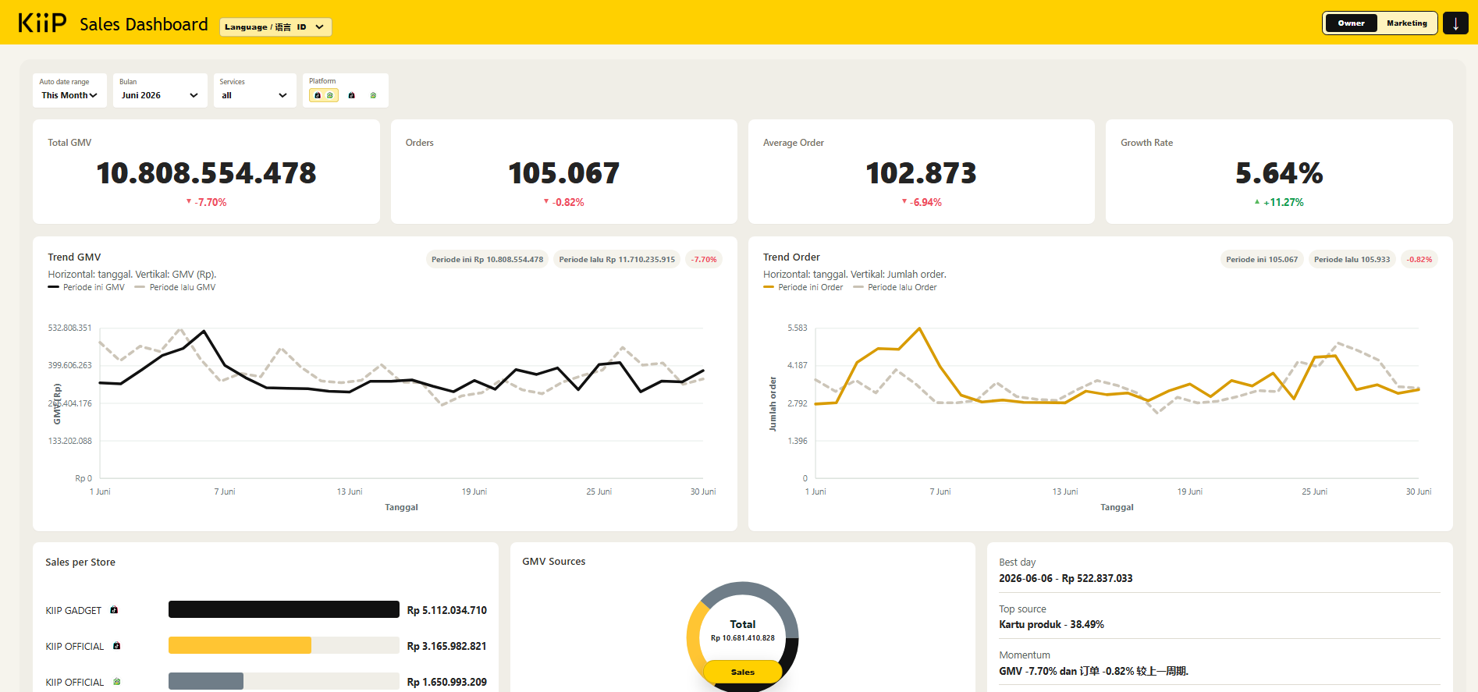Toggle the Periode lalu Order legend series
The height and width of the screenshot is (692, 1478).
point(894,287)
